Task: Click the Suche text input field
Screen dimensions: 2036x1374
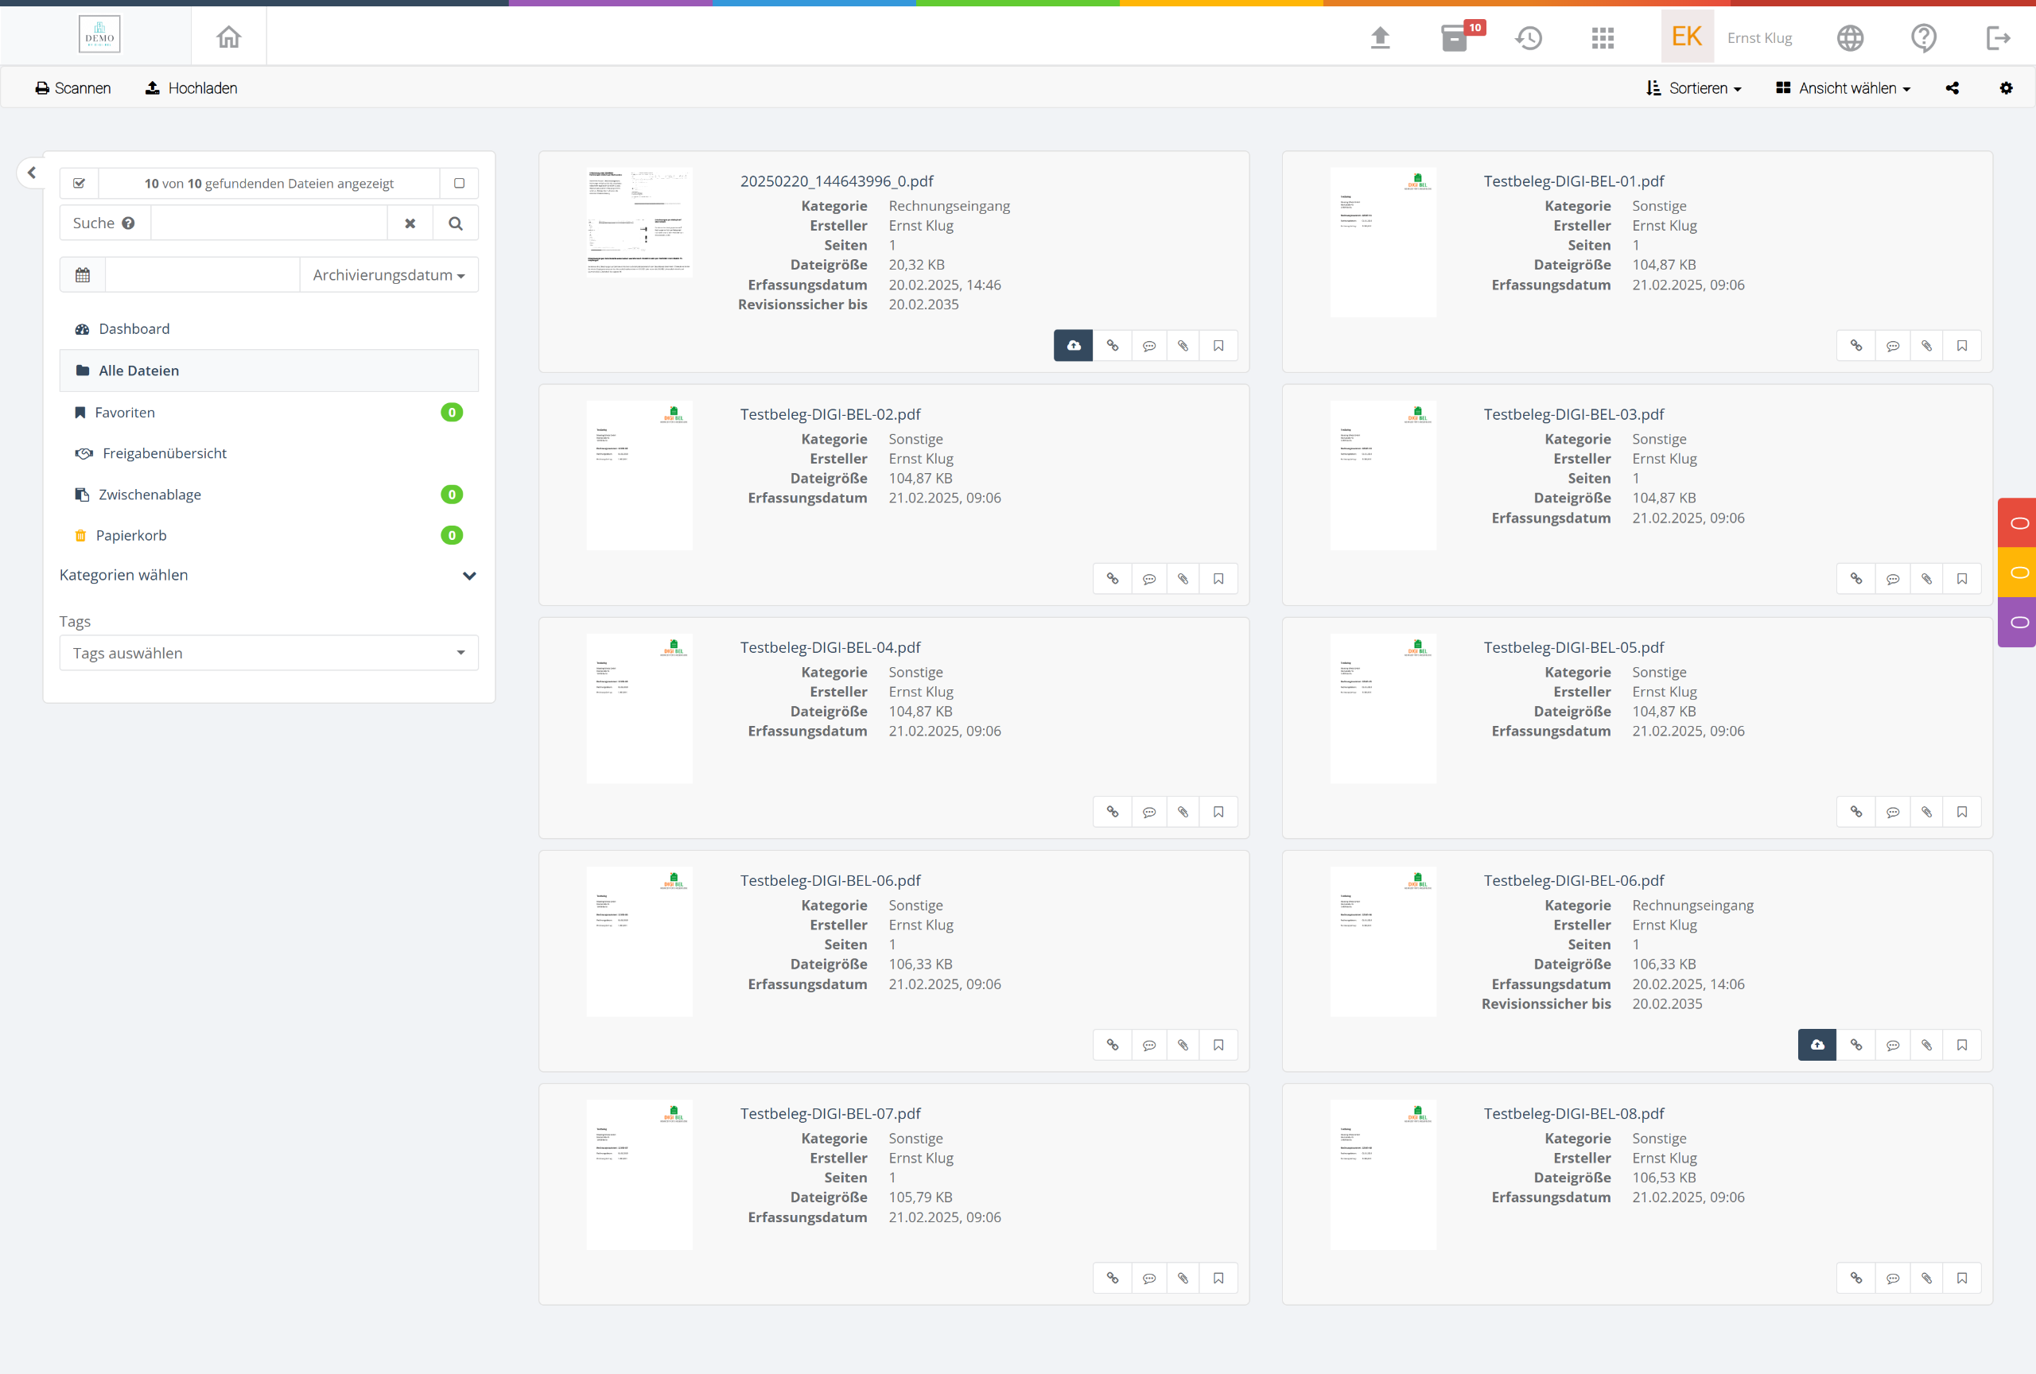Action: [x=268, y=223]
